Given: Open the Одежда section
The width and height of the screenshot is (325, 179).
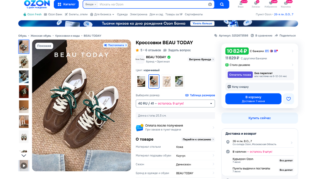Looking at the screenshot, I should tap(122, 14).
